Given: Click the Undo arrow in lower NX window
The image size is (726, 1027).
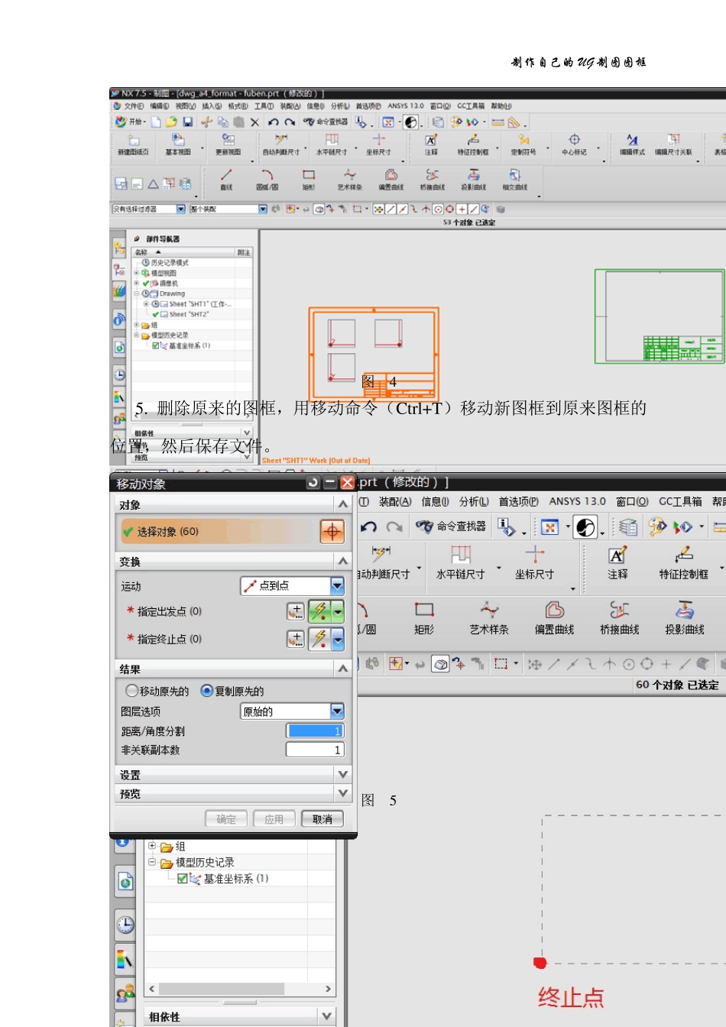Looking at the screenshot, I should (x=369, y=527).
